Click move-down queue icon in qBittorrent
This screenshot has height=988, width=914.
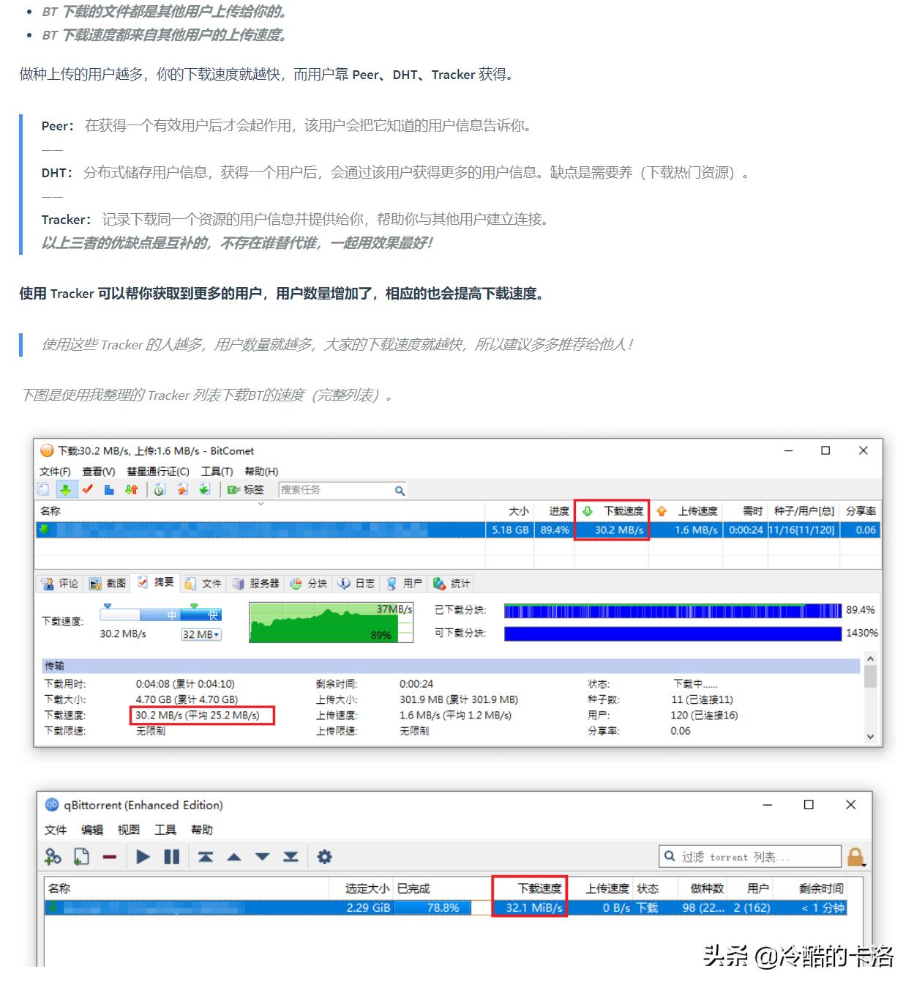coord(263,857)
